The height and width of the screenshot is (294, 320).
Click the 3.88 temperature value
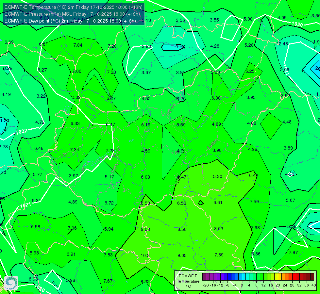coord(146,46)
